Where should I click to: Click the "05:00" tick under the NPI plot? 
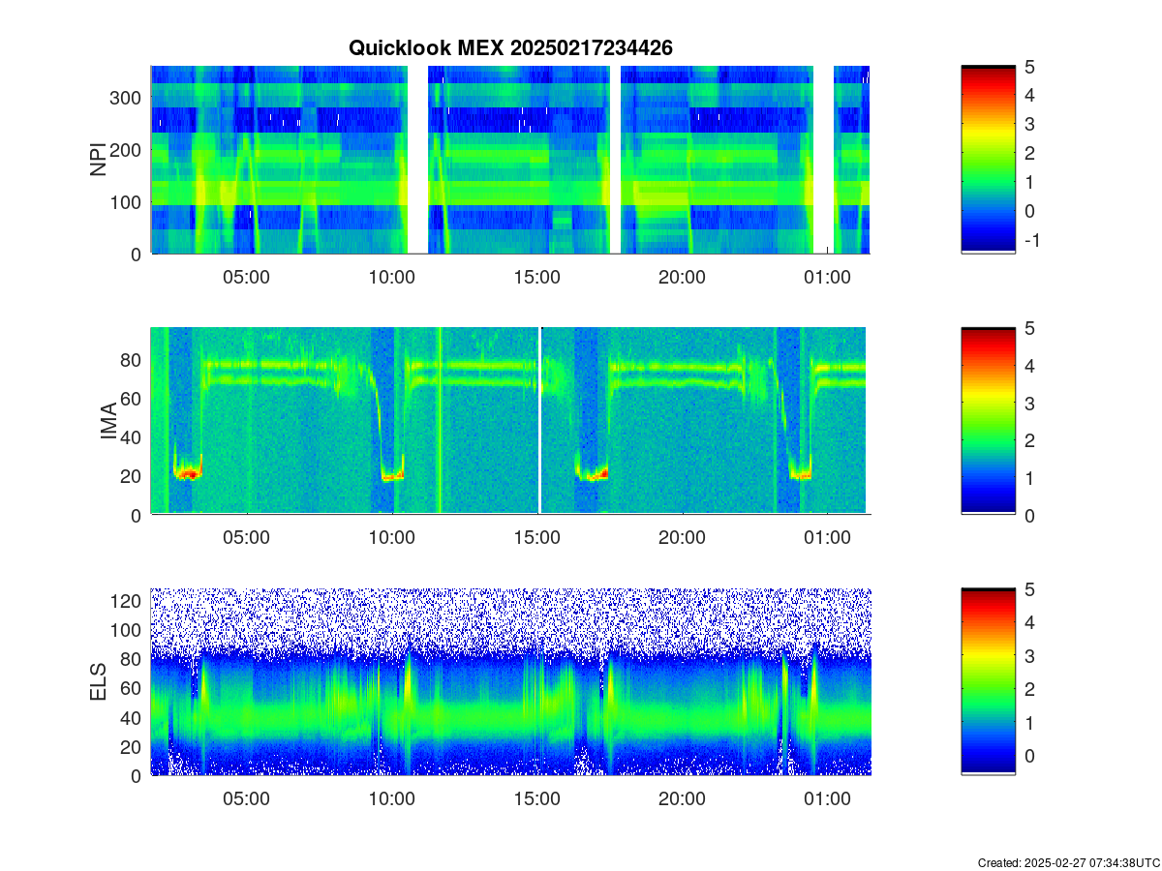[246, 277]
